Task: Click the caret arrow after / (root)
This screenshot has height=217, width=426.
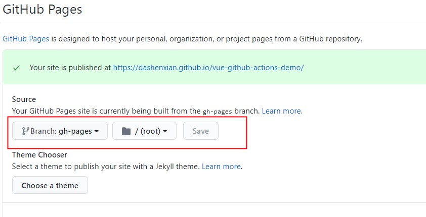Action: (165, 132)
